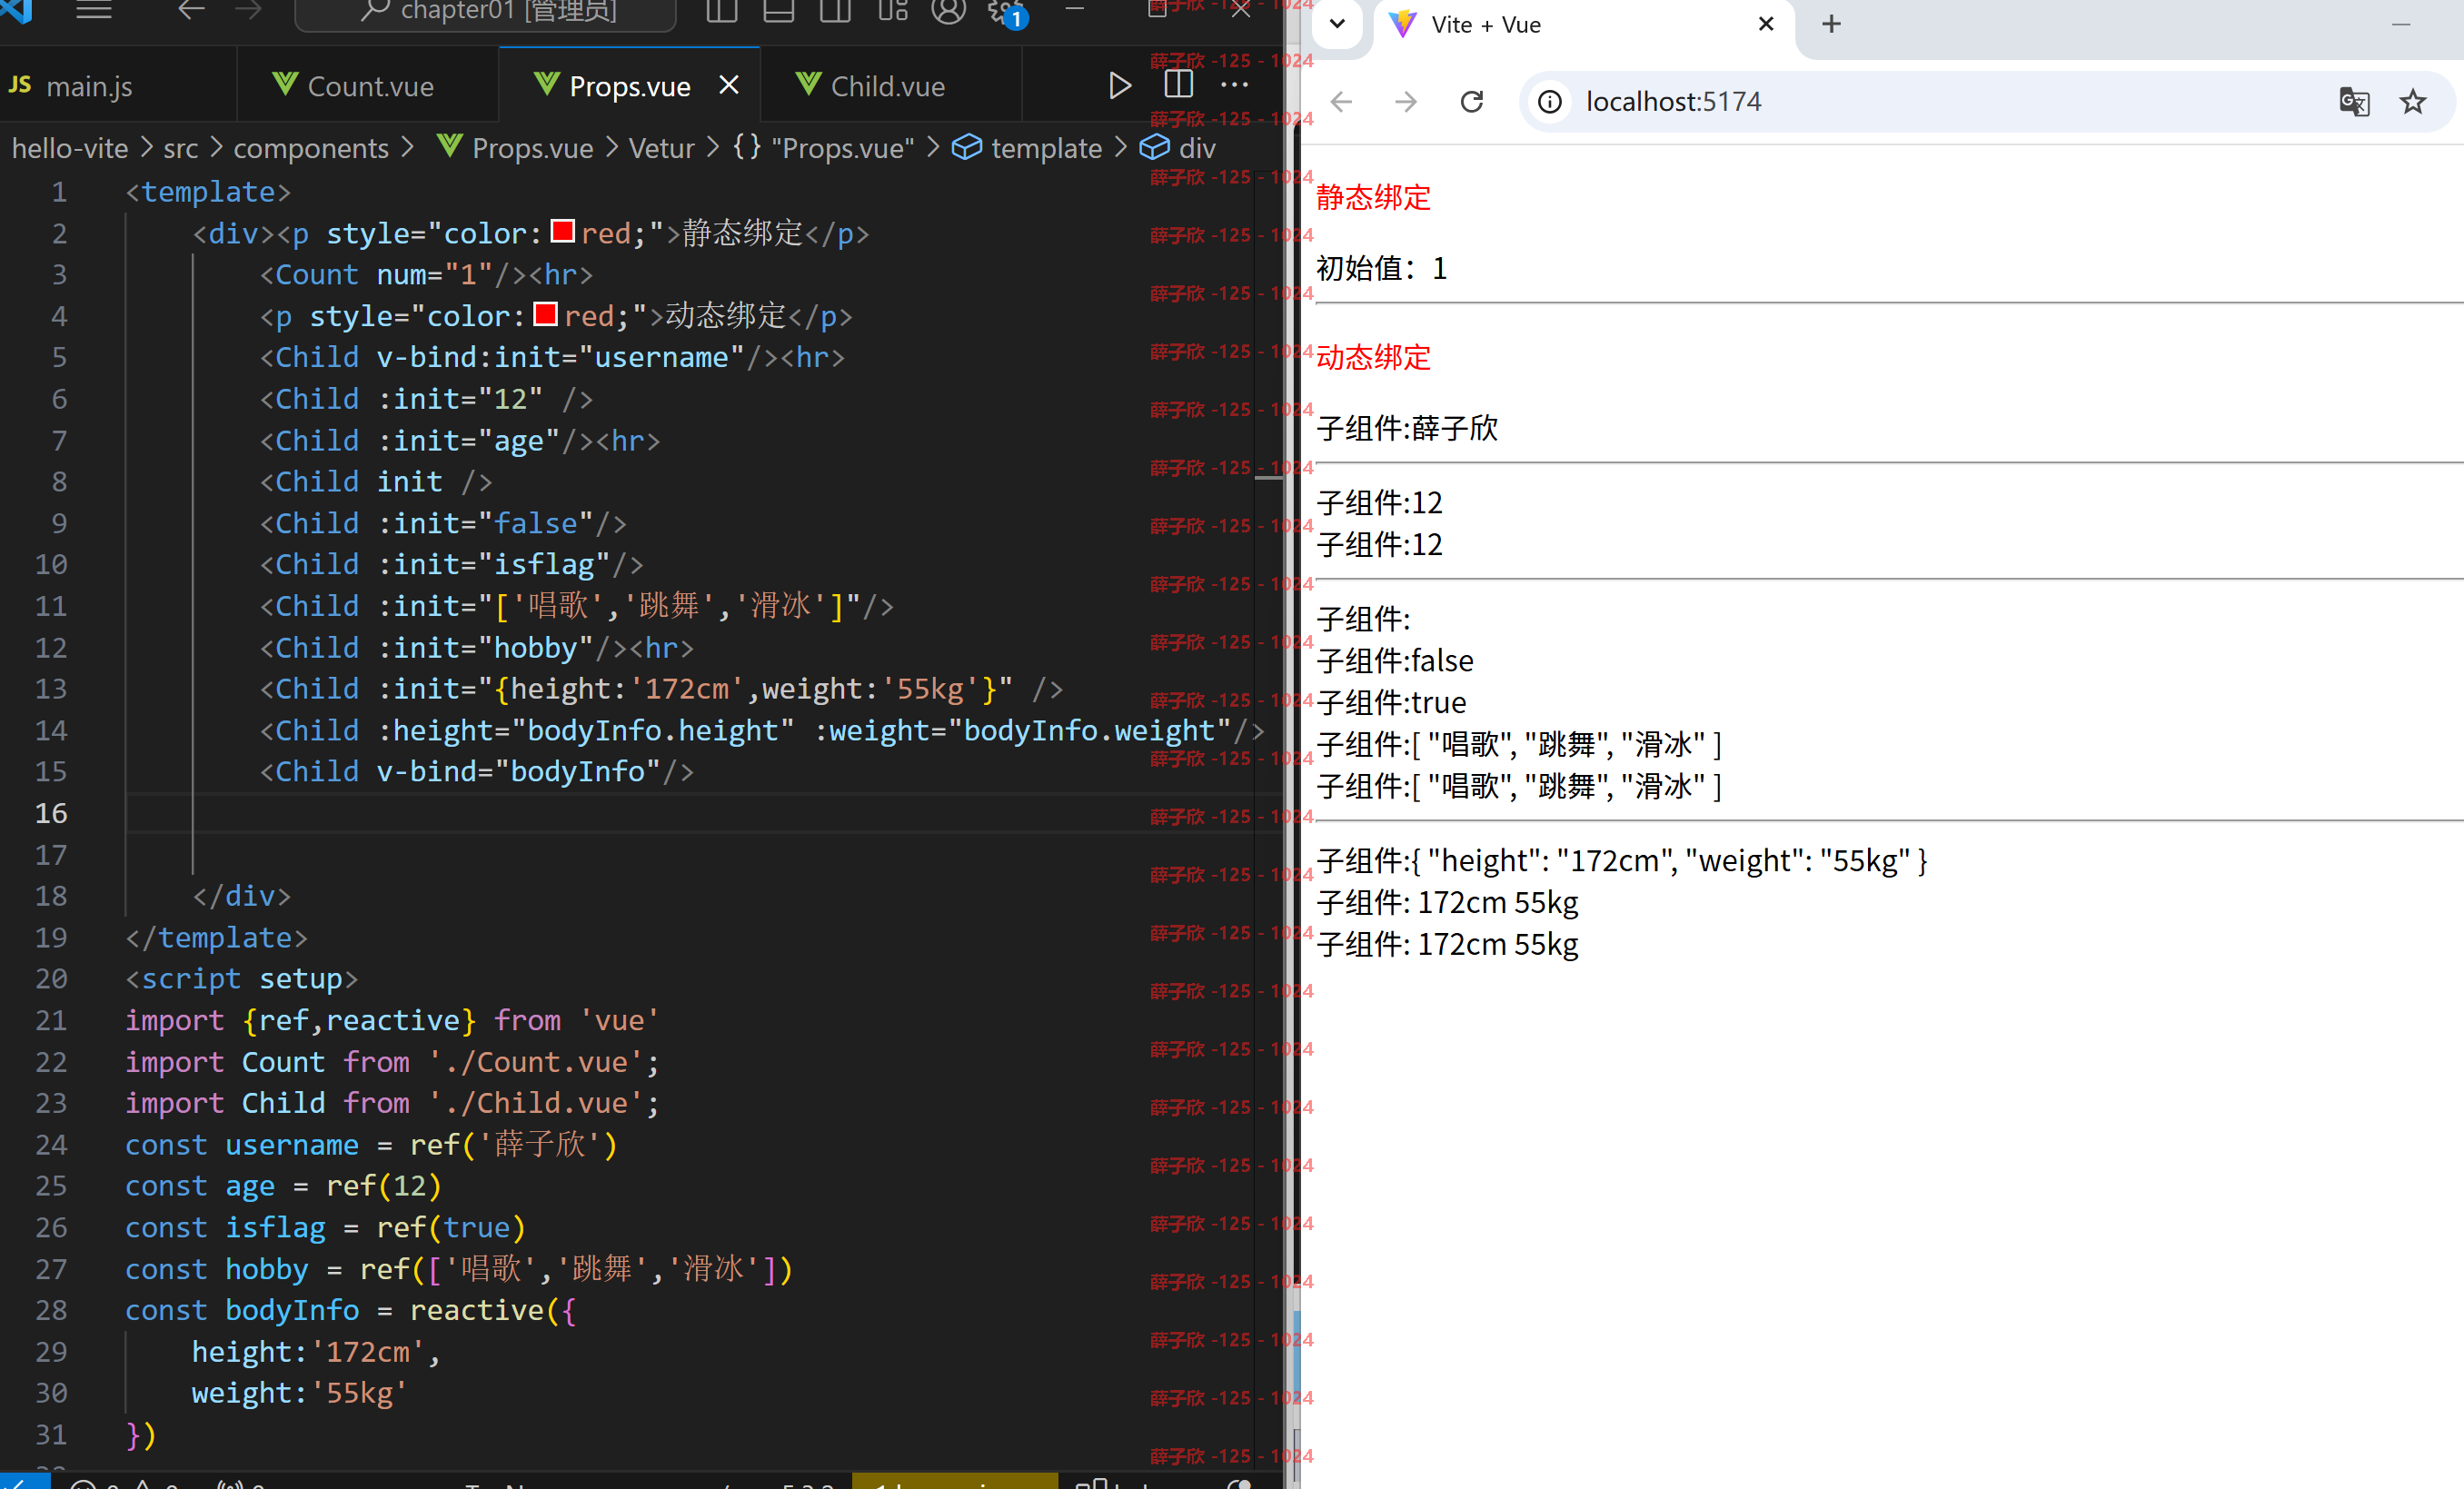Viewport: 2464px width, 1489px height.
Task: Open editor More Actions ellipsis menu
Action: 1235,85
